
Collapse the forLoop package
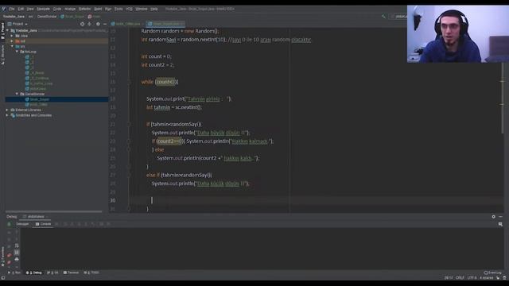[17, 52]
